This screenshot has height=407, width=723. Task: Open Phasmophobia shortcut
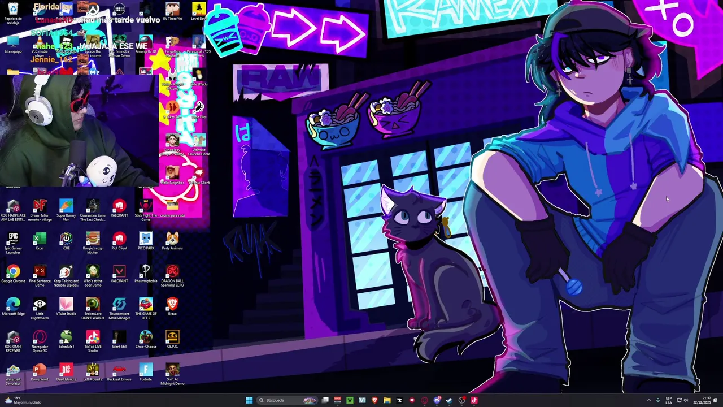(146, 274)
